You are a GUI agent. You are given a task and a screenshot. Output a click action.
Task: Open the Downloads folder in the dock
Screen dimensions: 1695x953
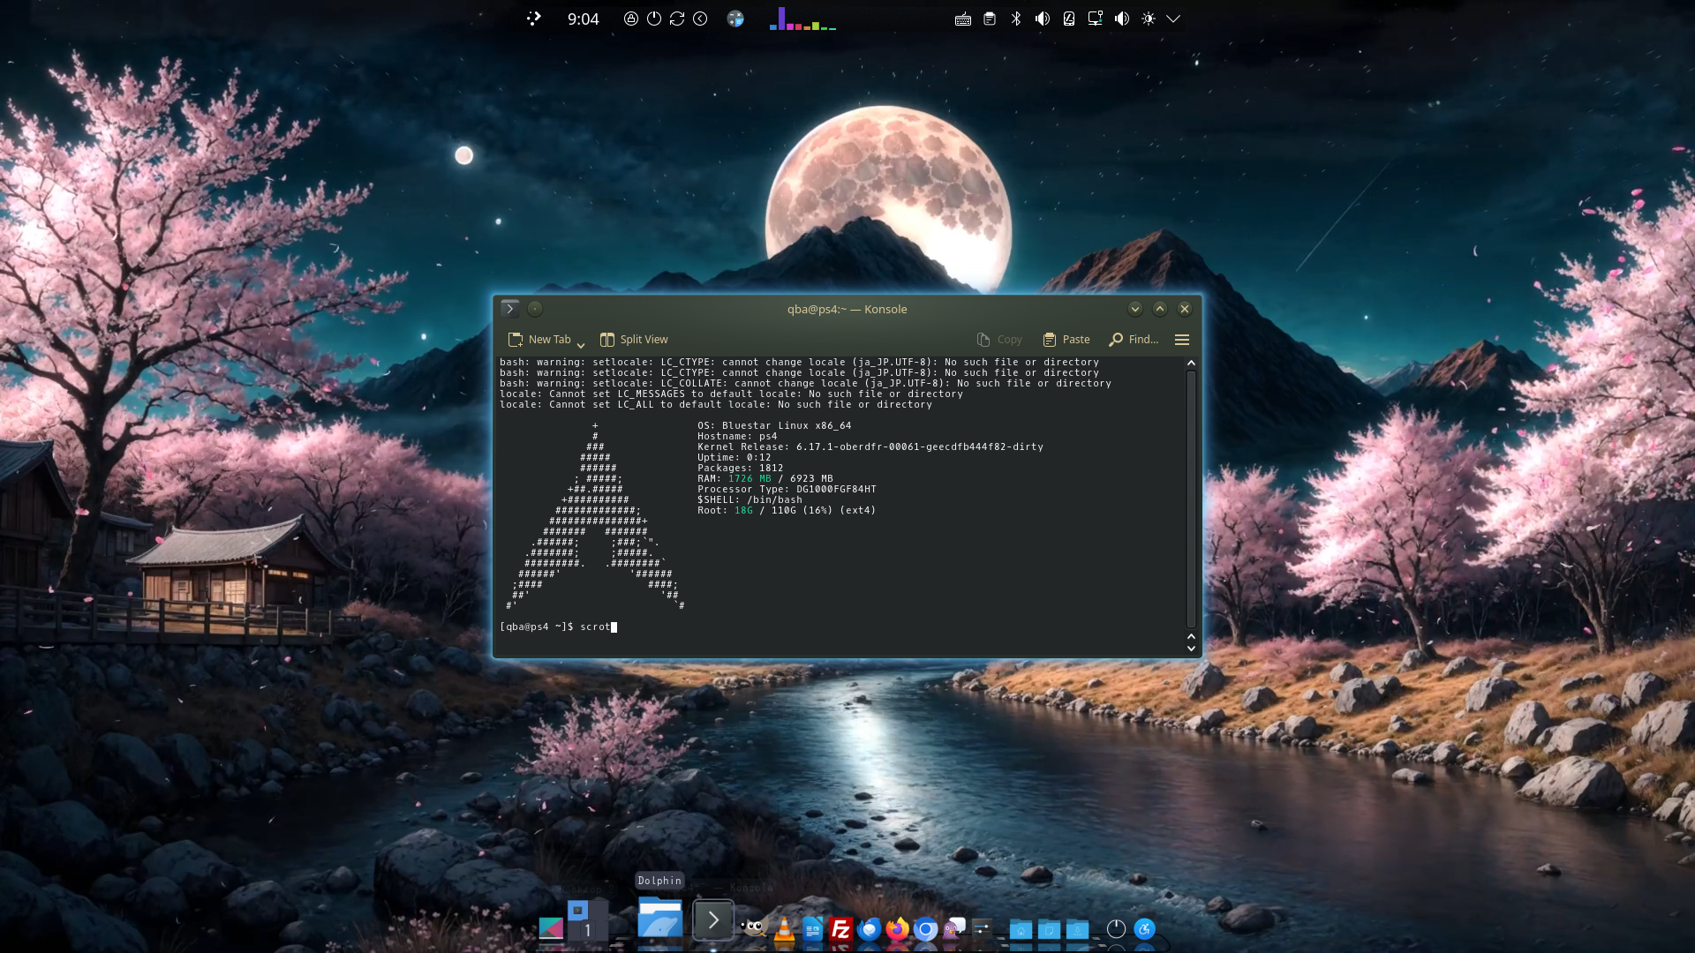click(x=1077, y=929)
